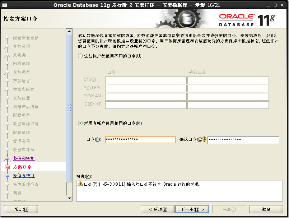
Task: Select the different passwords for accounts radio button
Action: click(x=80, y=56)
